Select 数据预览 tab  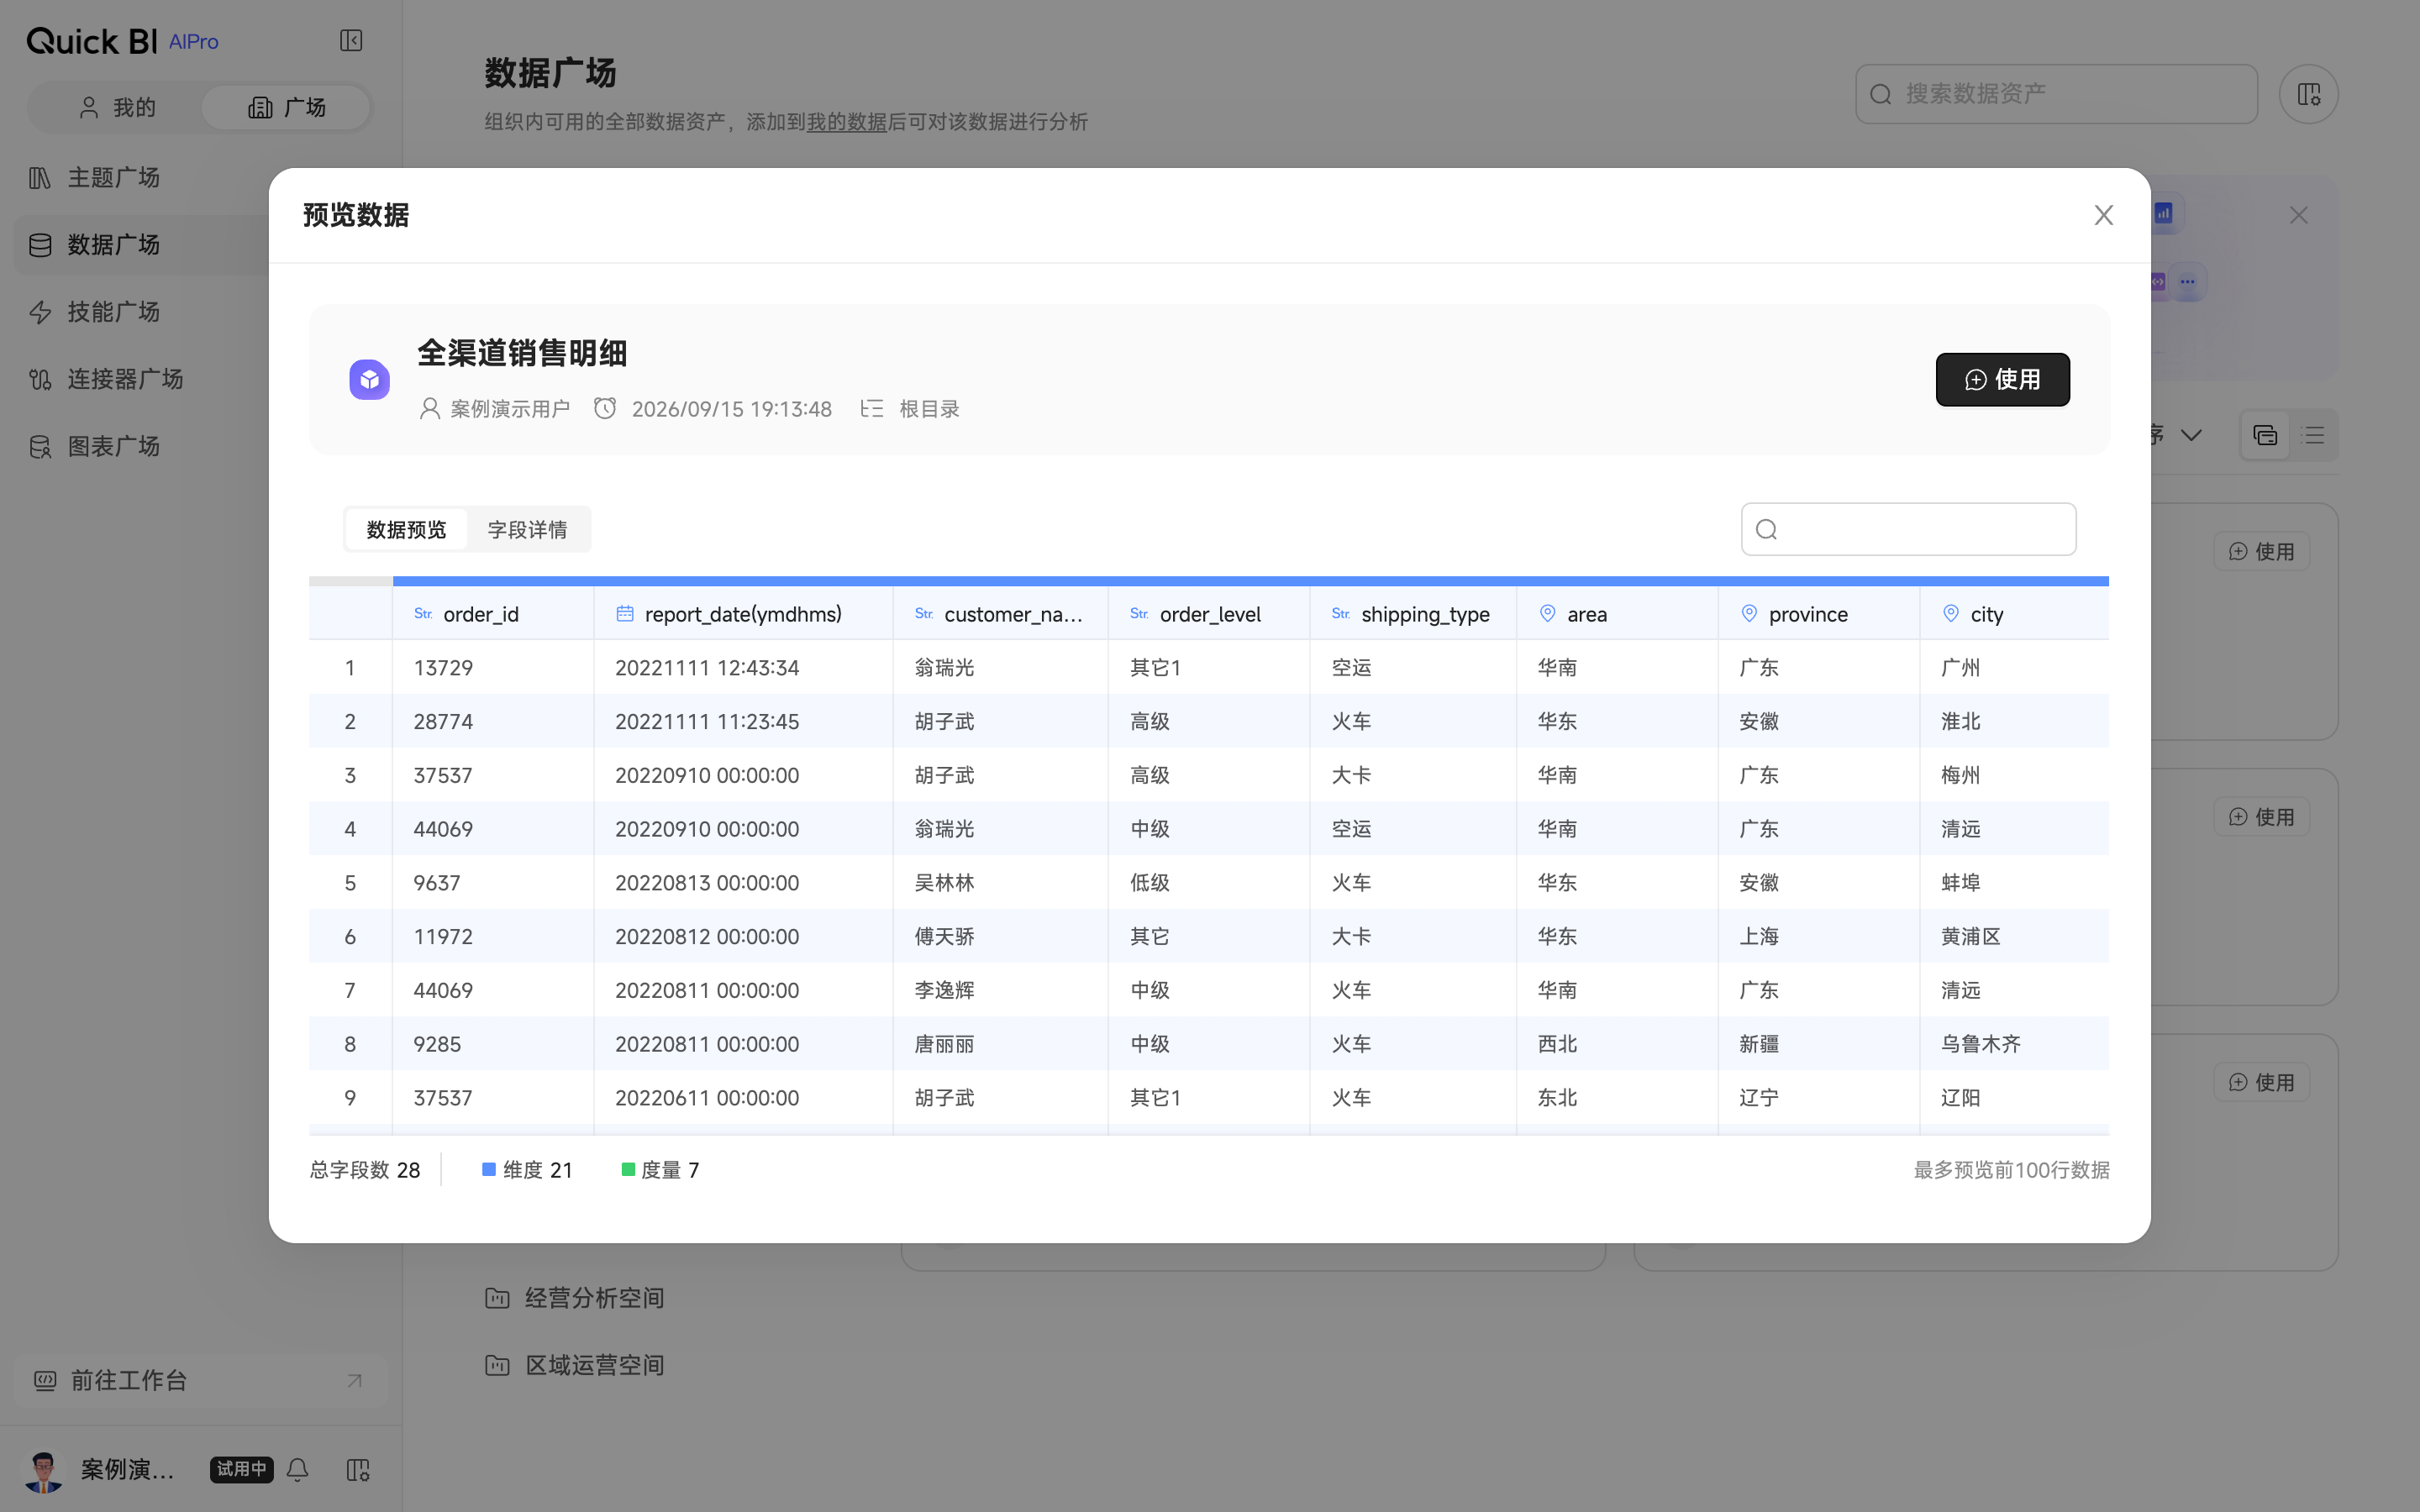tap(406, 529)
